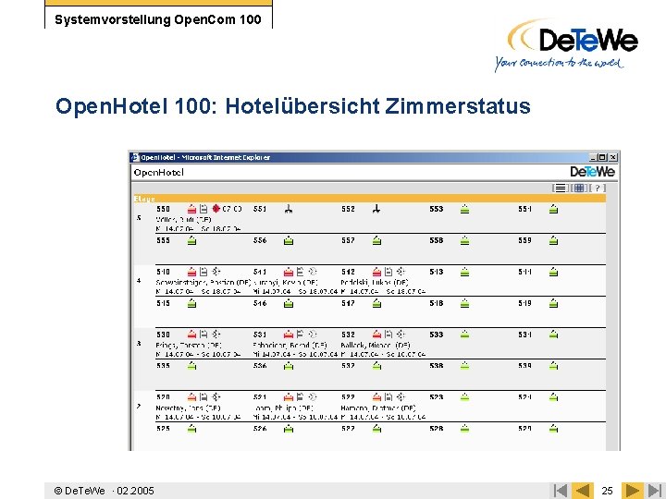This screenshot has width=666, height=499.
Task: Click green vacant icon for room 534
Action: click(x=553, y=335)
